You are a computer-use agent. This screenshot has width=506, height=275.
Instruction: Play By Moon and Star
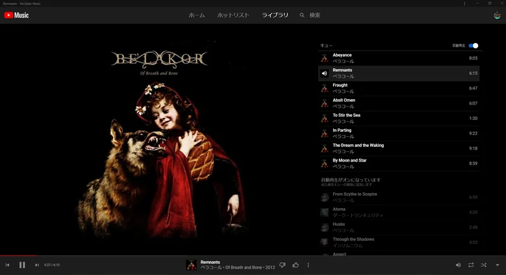point(398,164)
